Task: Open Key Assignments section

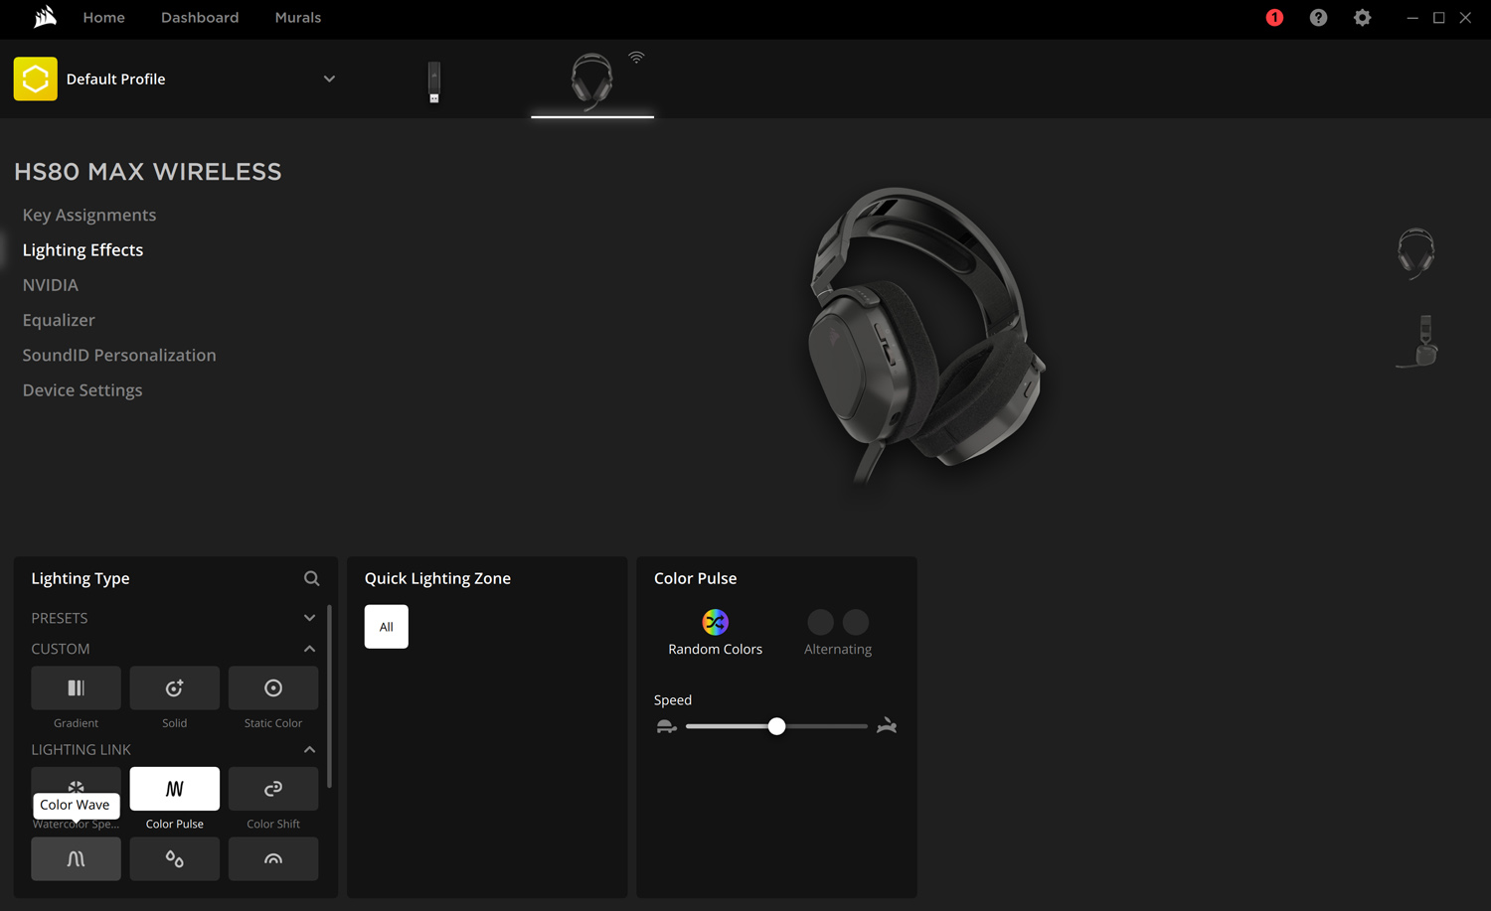Action: pos(89,215)
